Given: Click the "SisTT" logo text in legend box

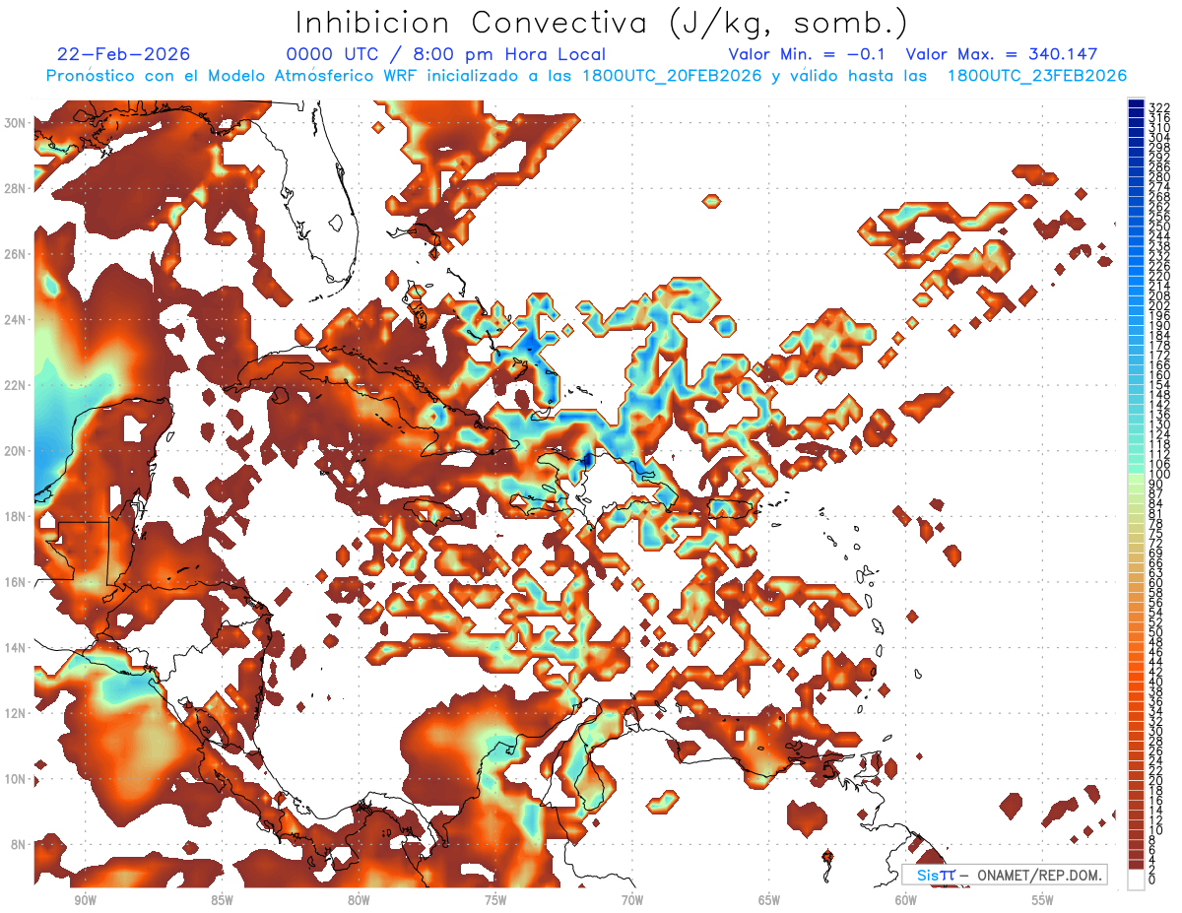Looking at the screenshot, I should tap(936, 875).
